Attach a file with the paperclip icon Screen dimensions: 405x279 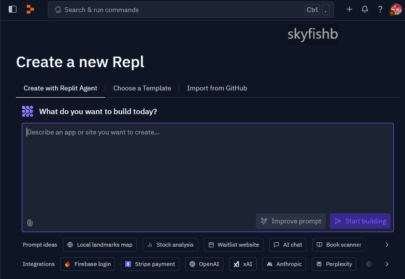(x=30, y=223)
